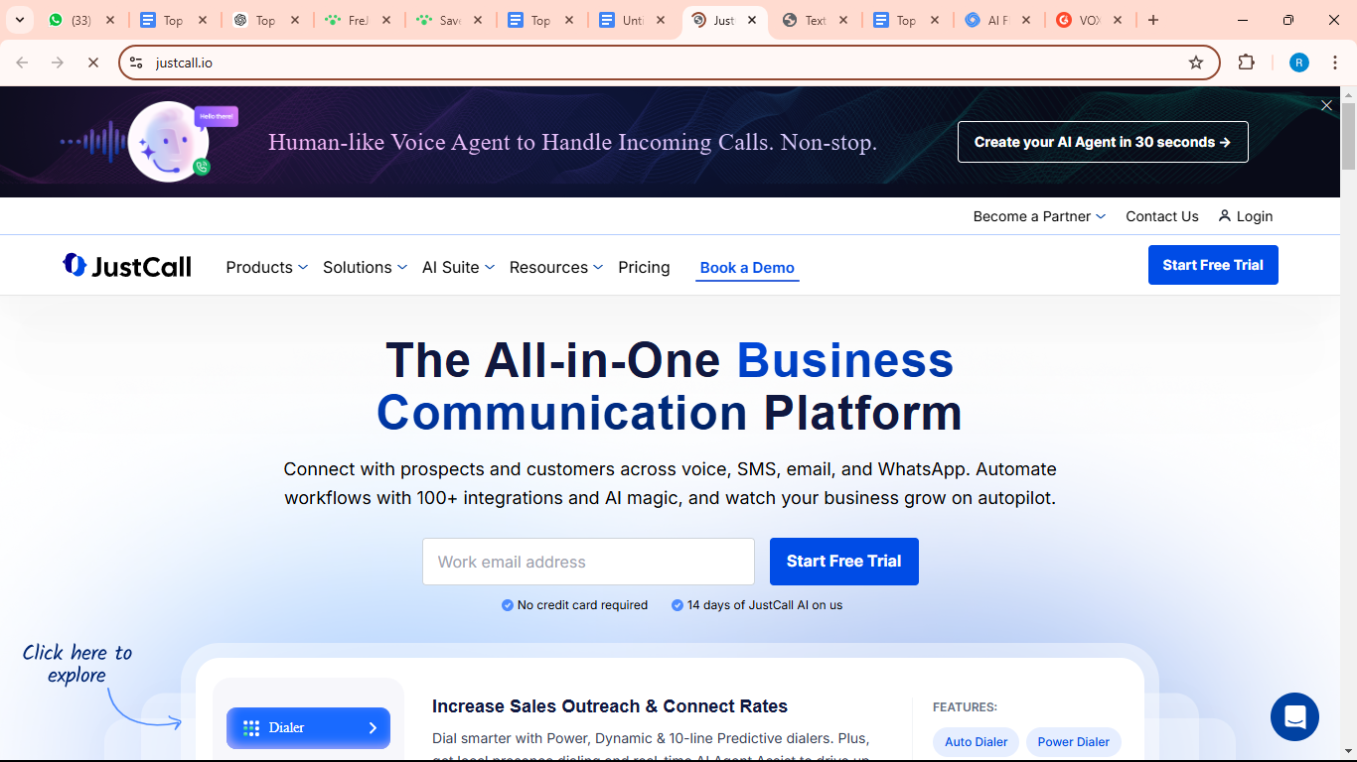View site information icon in address bar
Screen dimensions: 1357x762
(x=137, y=63)
